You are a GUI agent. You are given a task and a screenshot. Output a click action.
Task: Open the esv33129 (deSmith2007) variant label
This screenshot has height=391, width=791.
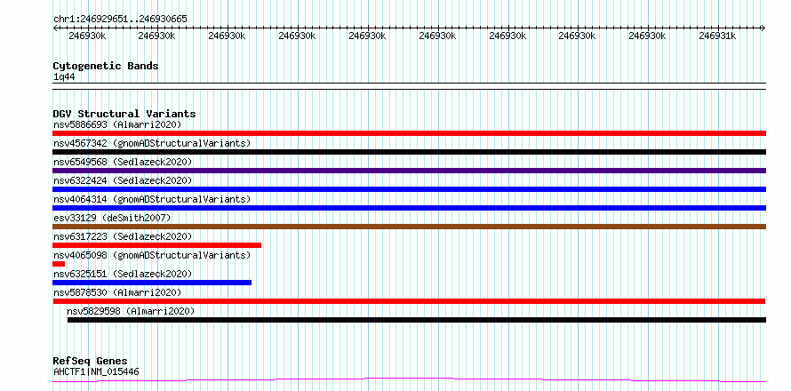click(x=113, y=218)
